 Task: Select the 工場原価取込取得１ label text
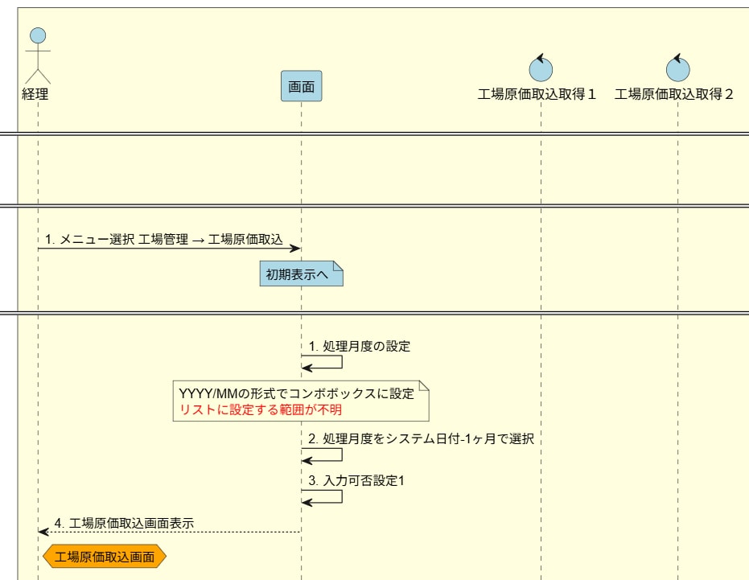(537, 94)
